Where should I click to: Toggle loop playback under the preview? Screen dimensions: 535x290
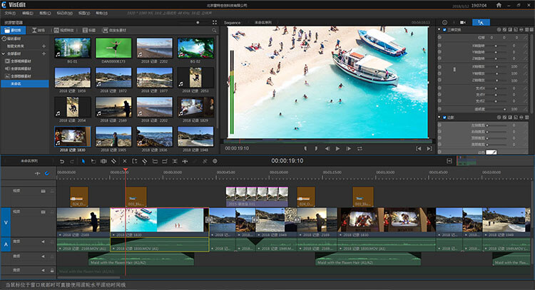click(361, 148)
